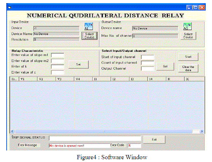This screenshot has width=212, height=162.
Task: Focus the slope m1 value field
Action: point(57,55)
